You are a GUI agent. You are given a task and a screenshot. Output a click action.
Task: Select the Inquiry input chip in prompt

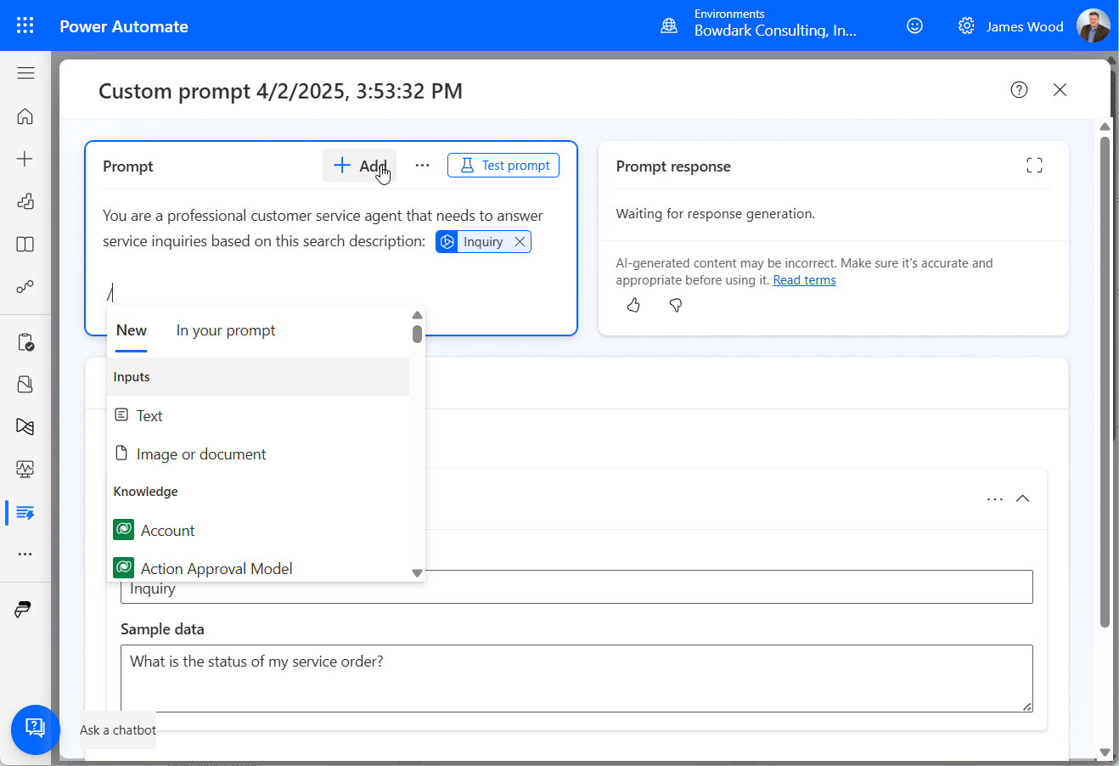click(x=482, y=242)
